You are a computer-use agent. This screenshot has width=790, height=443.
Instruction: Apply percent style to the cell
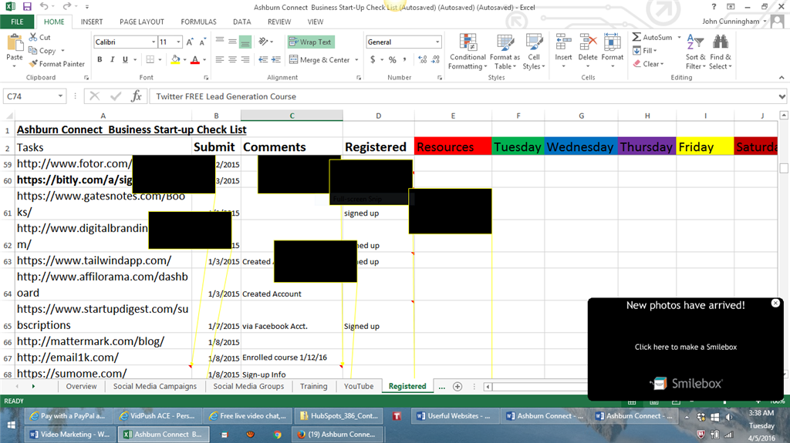click(393, 59)
